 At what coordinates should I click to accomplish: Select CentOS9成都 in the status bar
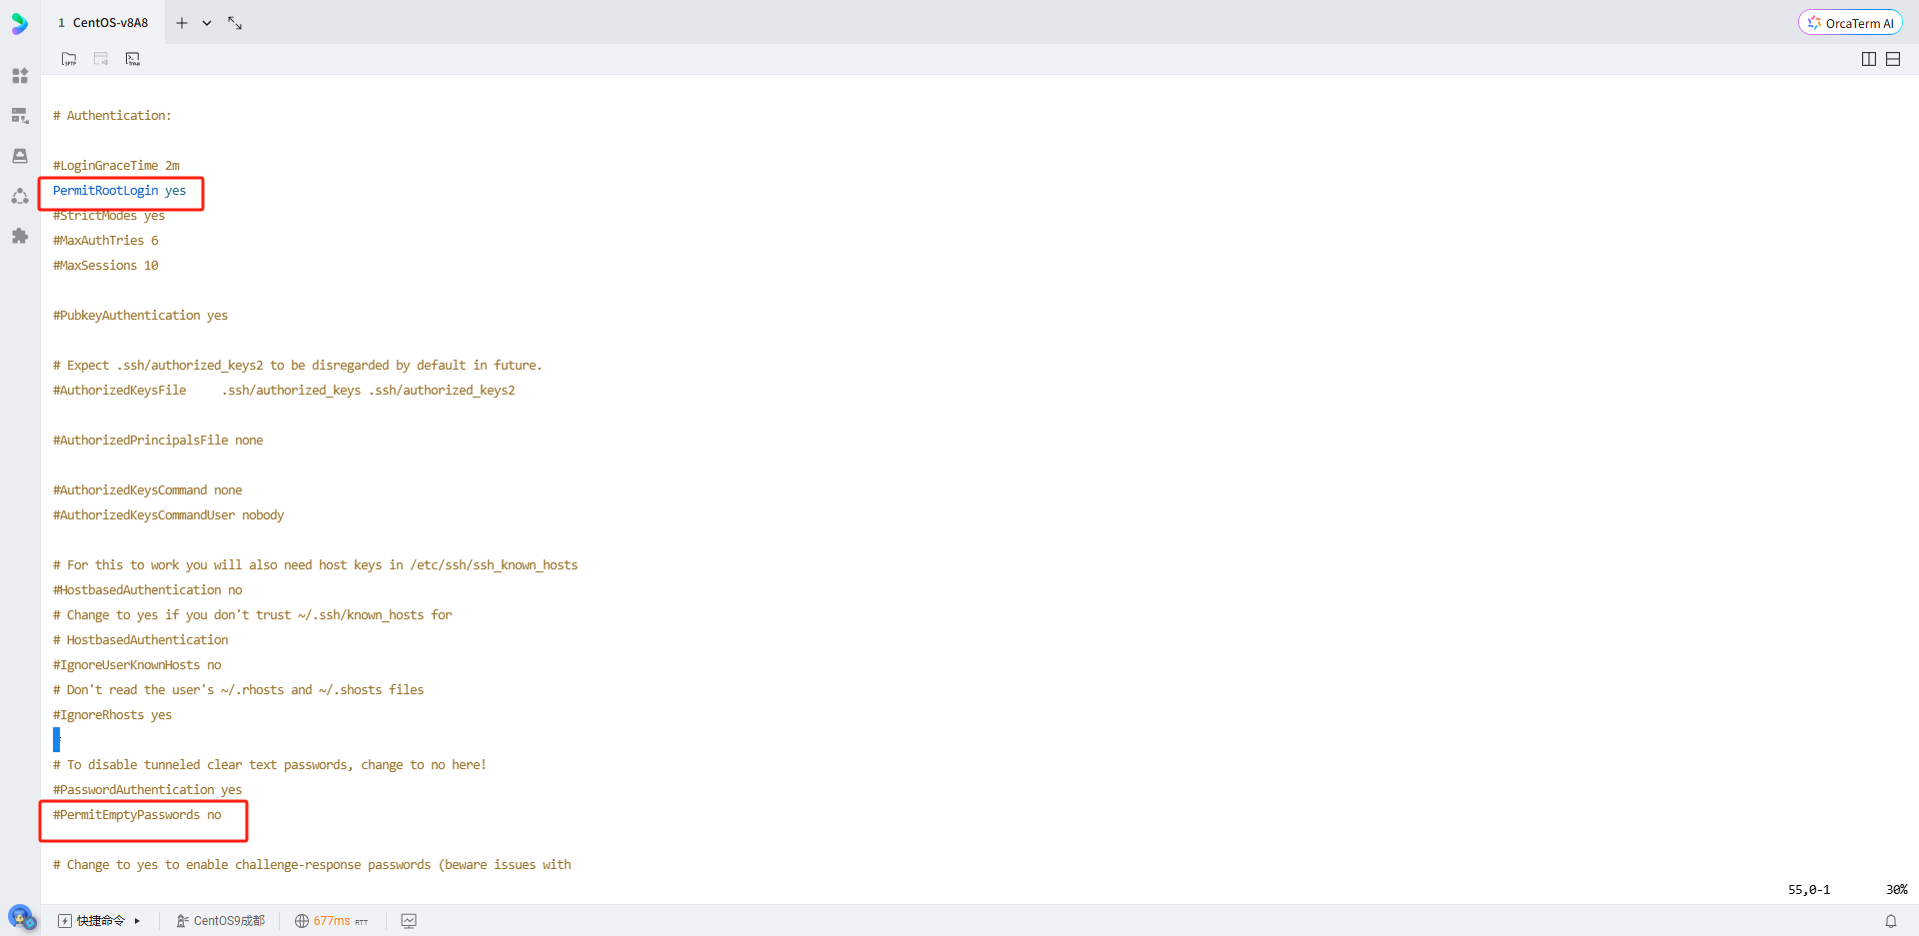(220, 920)
